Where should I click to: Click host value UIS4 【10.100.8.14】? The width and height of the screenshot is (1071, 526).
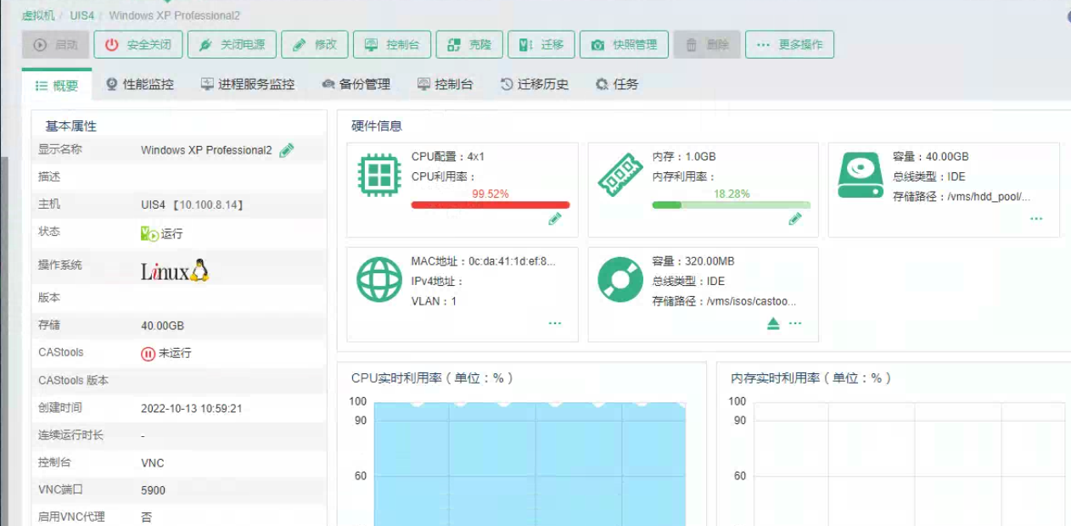point(193,205)
